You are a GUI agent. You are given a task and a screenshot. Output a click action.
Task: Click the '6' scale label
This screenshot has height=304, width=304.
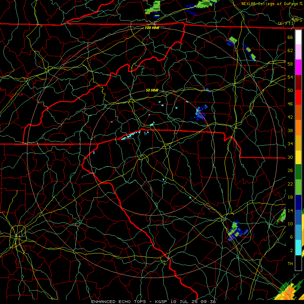click(x=292, y=237)
